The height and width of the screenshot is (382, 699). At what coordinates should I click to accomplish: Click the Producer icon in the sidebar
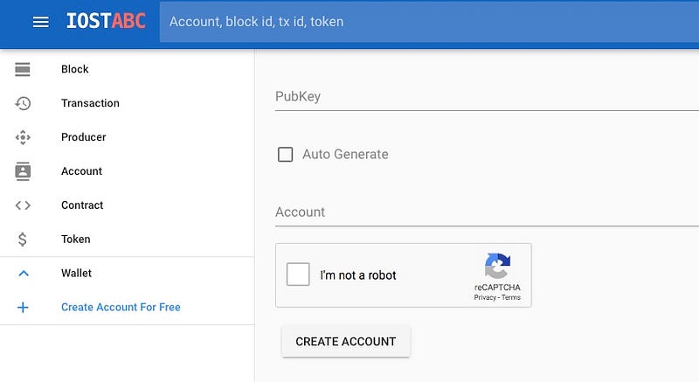click(x=23, y=137)
